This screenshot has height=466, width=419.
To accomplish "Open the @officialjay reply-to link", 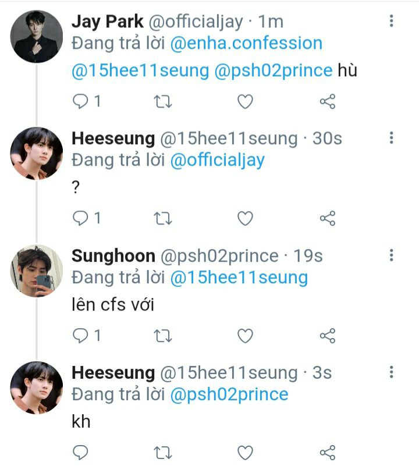I will 217,160.
